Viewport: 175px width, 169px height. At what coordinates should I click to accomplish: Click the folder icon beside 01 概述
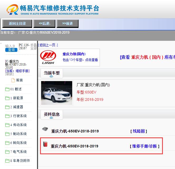(x=7, y=89)
